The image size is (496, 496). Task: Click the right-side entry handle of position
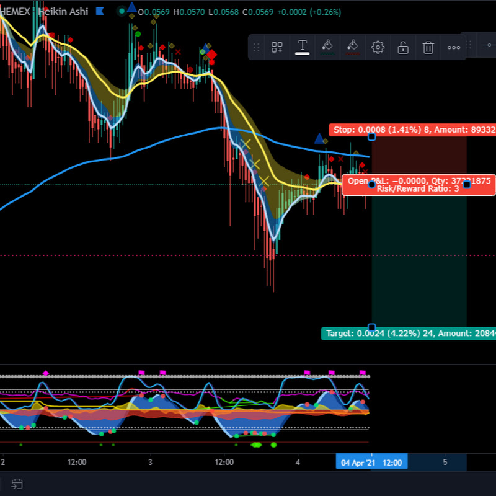(x=467, y=184)
